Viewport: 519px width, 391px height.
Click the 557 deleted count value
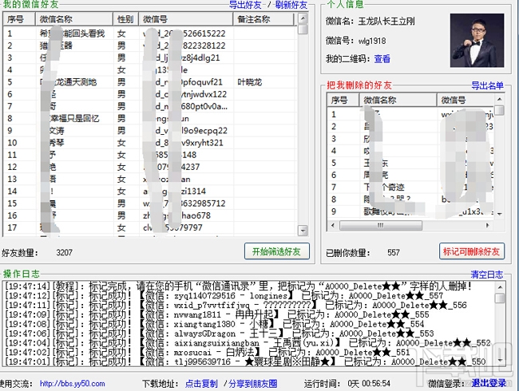(394, 253)
